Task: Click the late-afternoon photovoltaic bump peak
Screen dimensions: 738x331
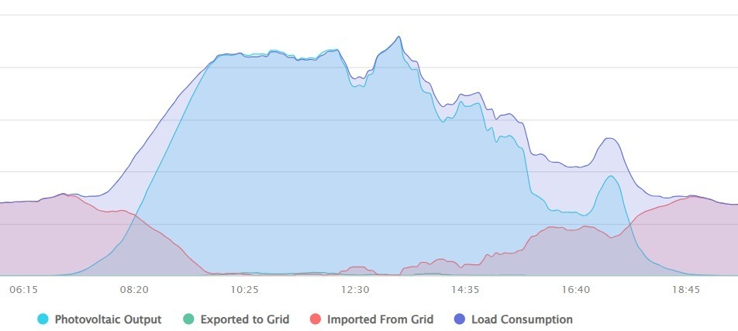Action: pos(610,176)
